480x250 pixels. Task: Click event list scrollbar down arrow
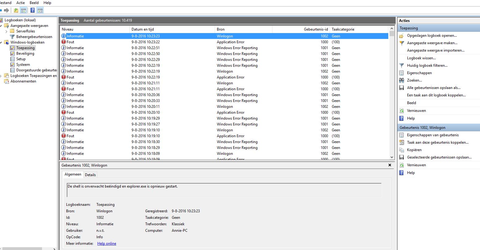tap(392, 157)
